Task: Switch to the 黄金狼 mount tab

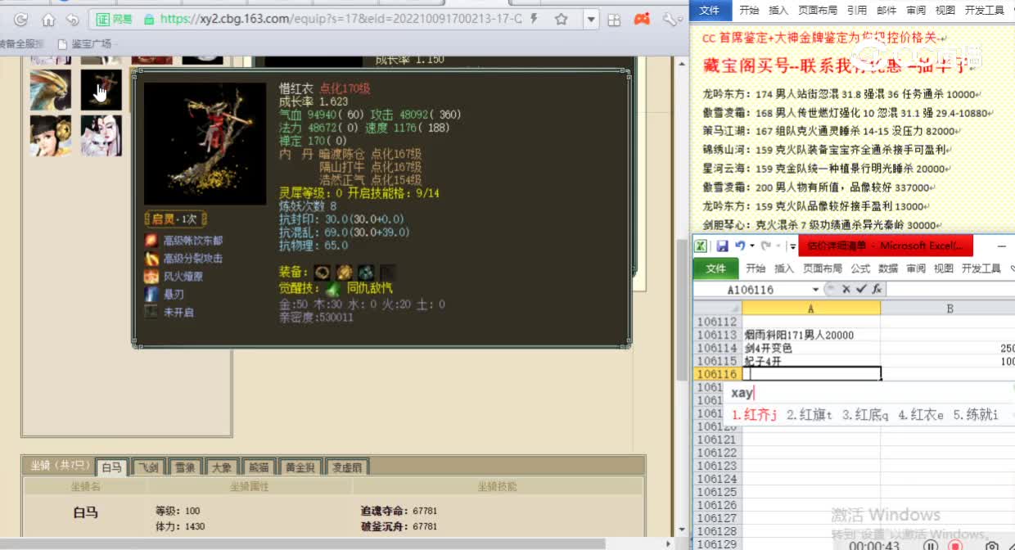Action: tap(300, 467)
